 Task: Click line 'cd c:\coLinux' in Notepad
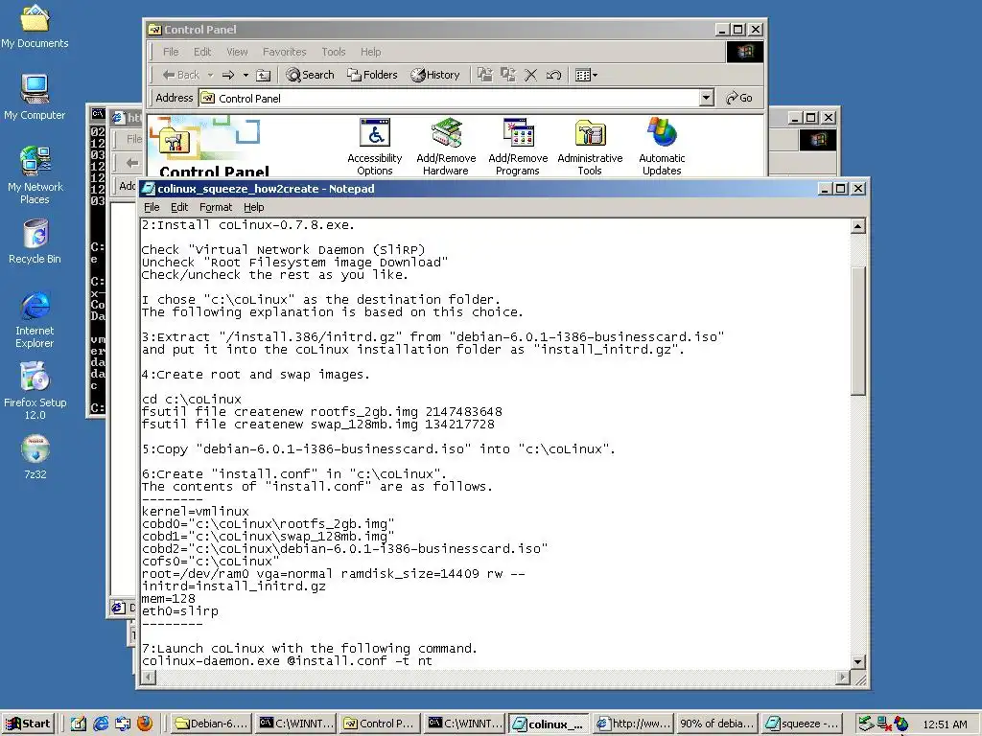coord(192,400)
